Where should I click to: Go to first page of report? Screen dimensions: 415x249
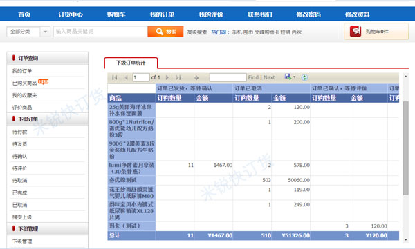click(x=115, y=77)
